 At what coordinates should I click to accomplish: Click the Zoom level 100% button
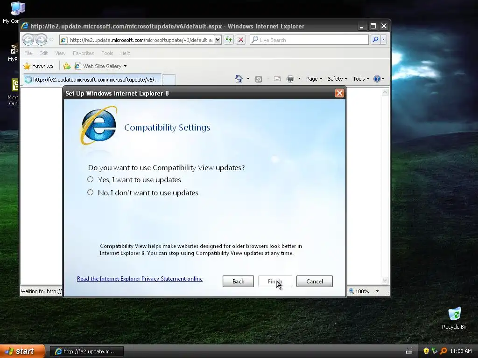point(359,291)
